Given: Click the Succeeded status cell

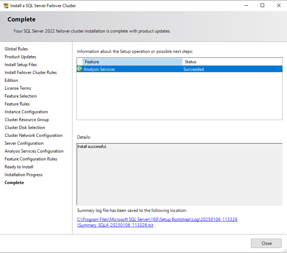Looking at the screenshot, I should pos(193,69).
